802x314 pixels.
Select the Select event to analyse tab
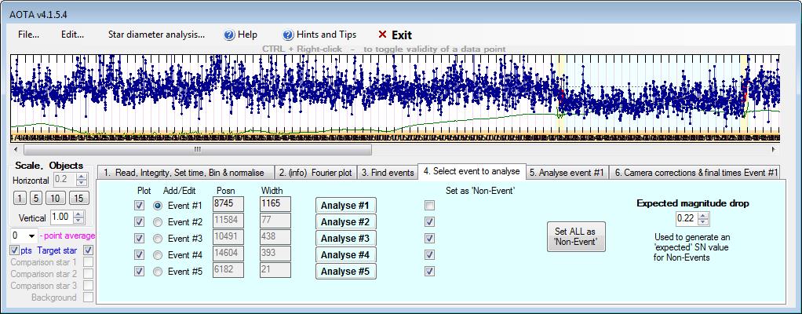point(472,171)
